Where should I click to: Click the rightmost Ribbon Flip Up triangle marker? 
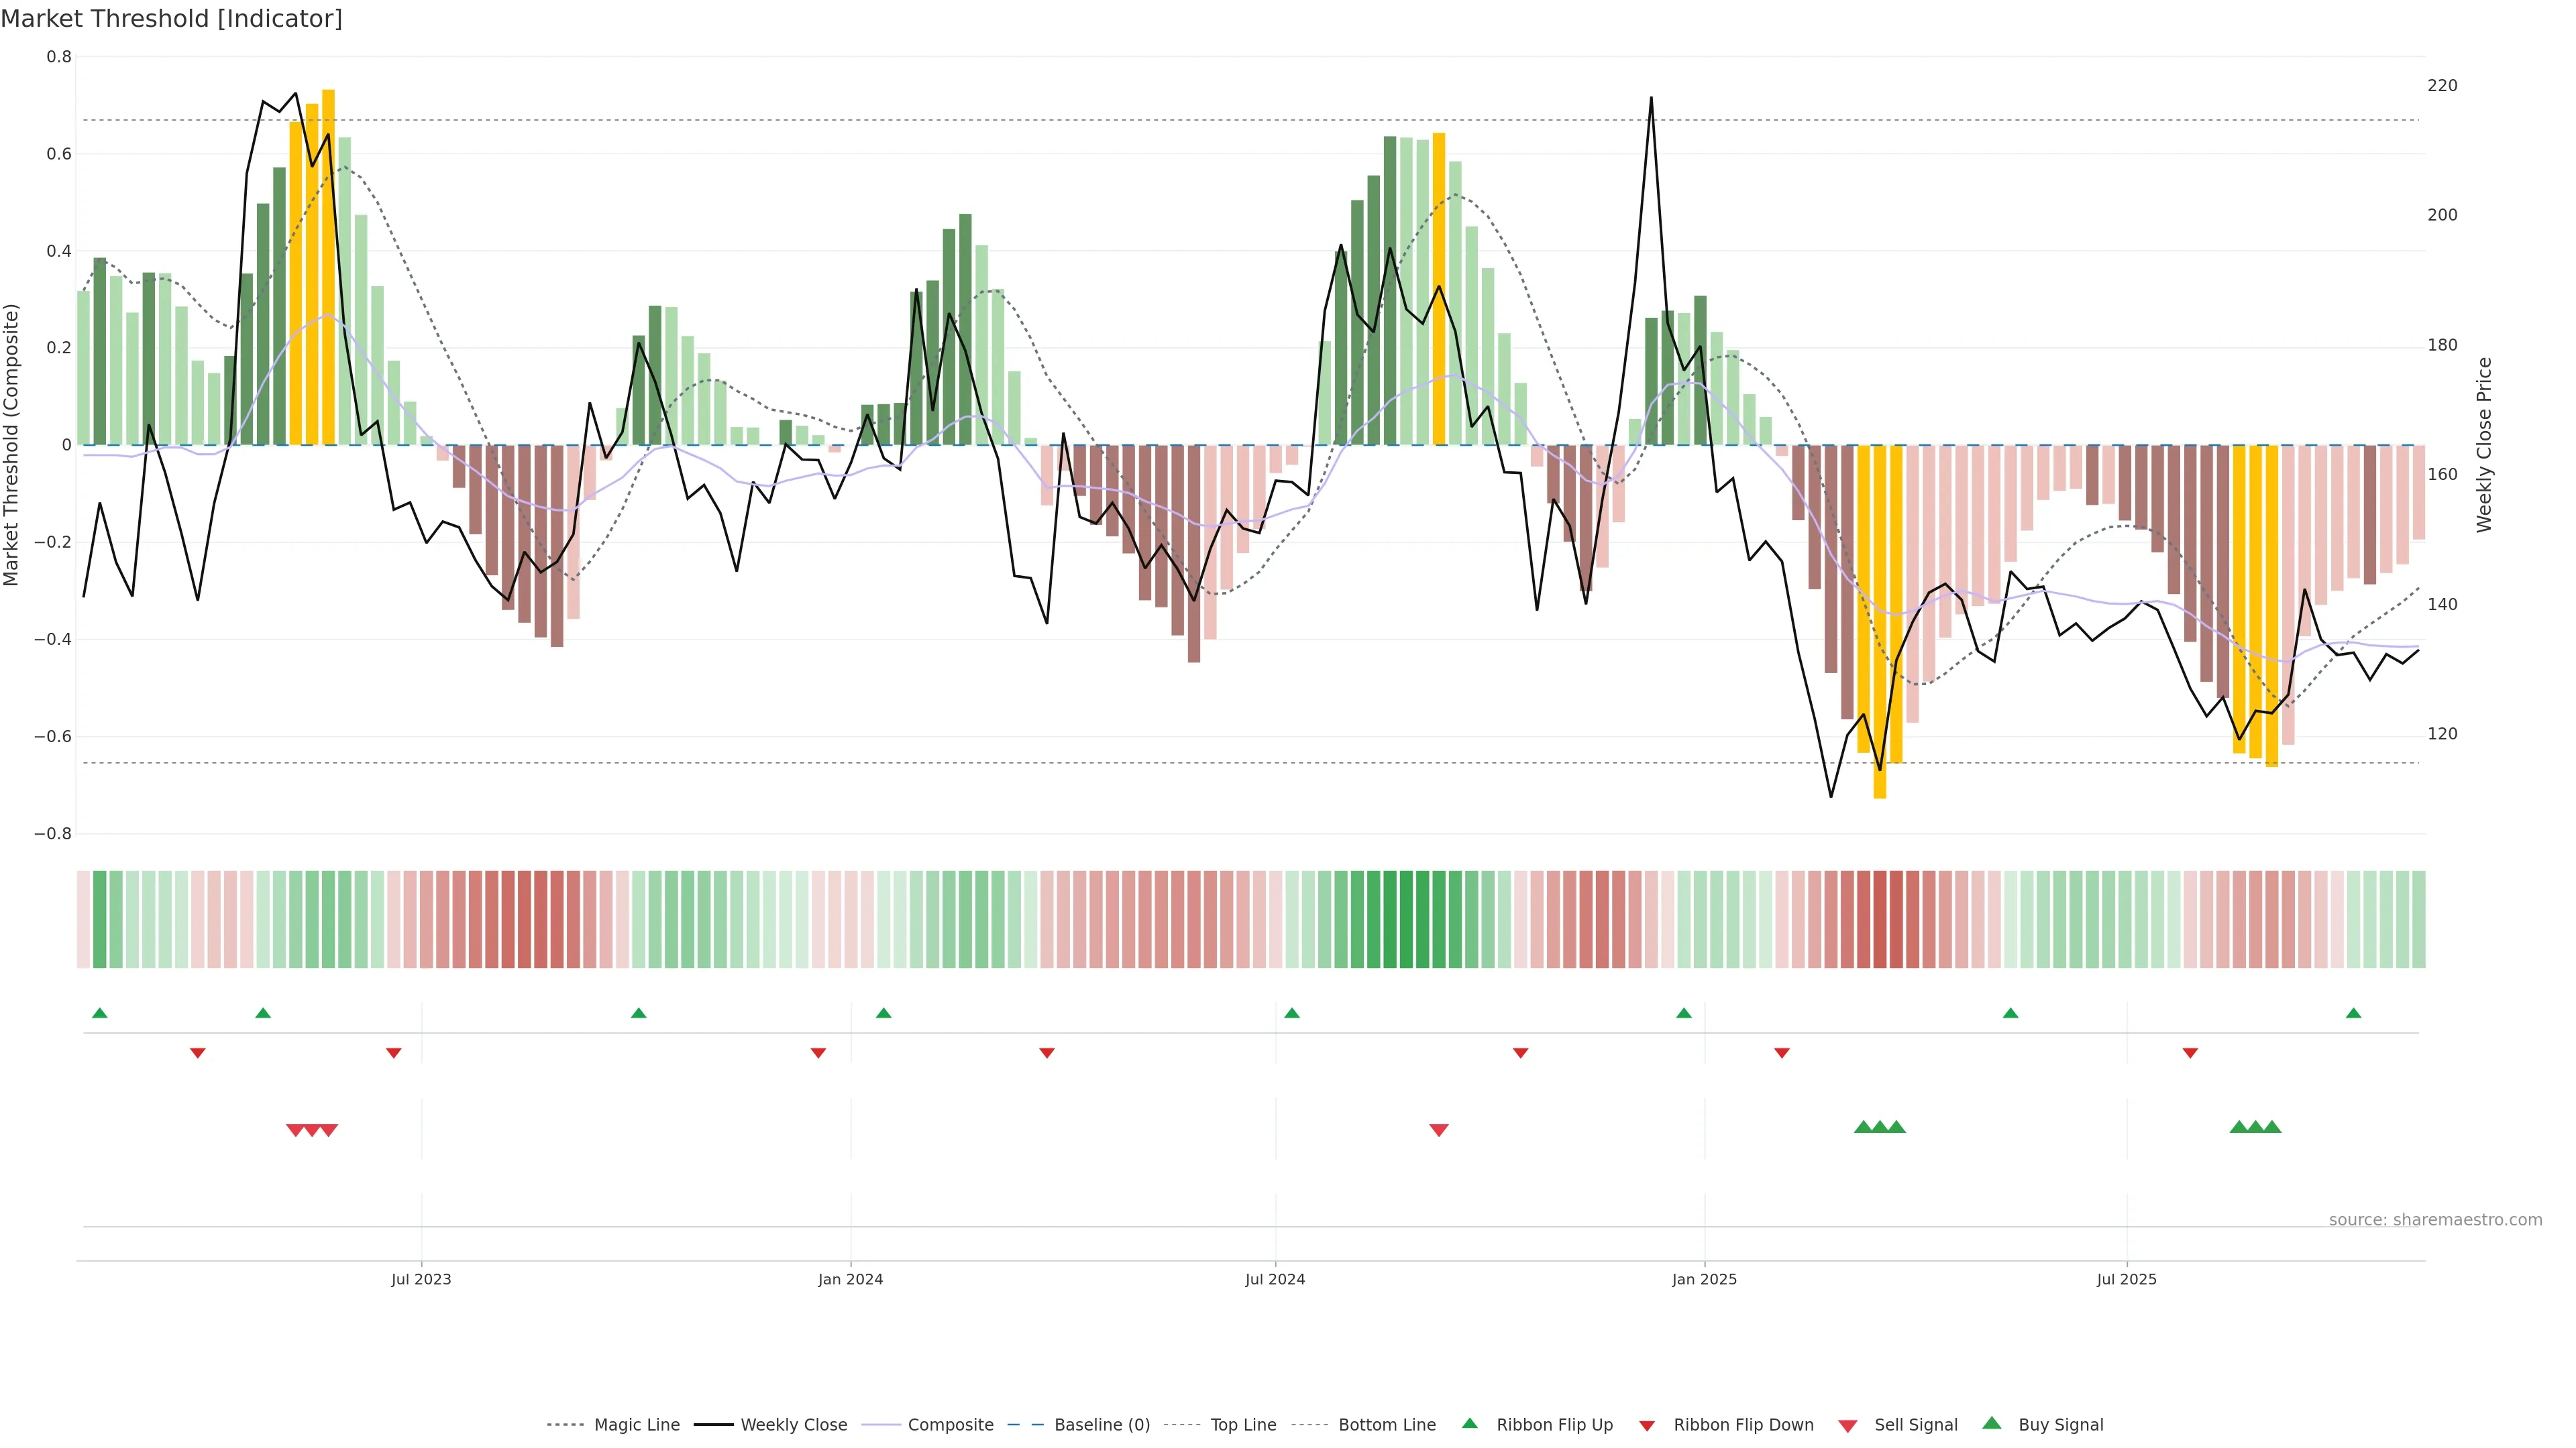[2353, 1014]
